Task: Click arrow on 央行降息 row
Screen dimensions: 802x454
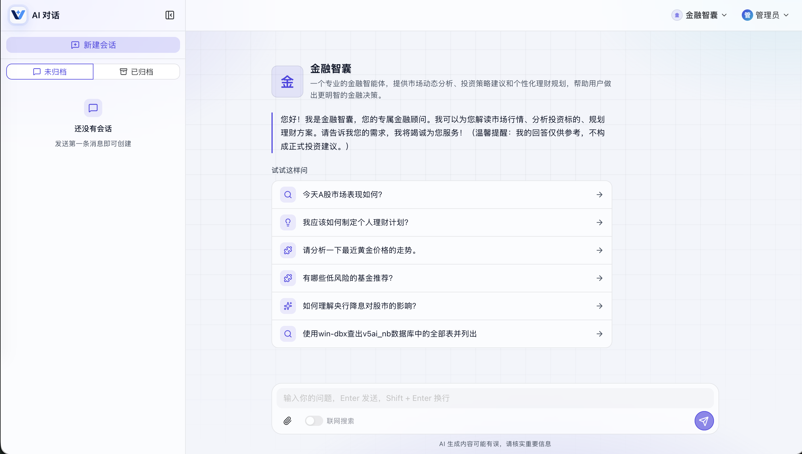Action: (599, 306)
